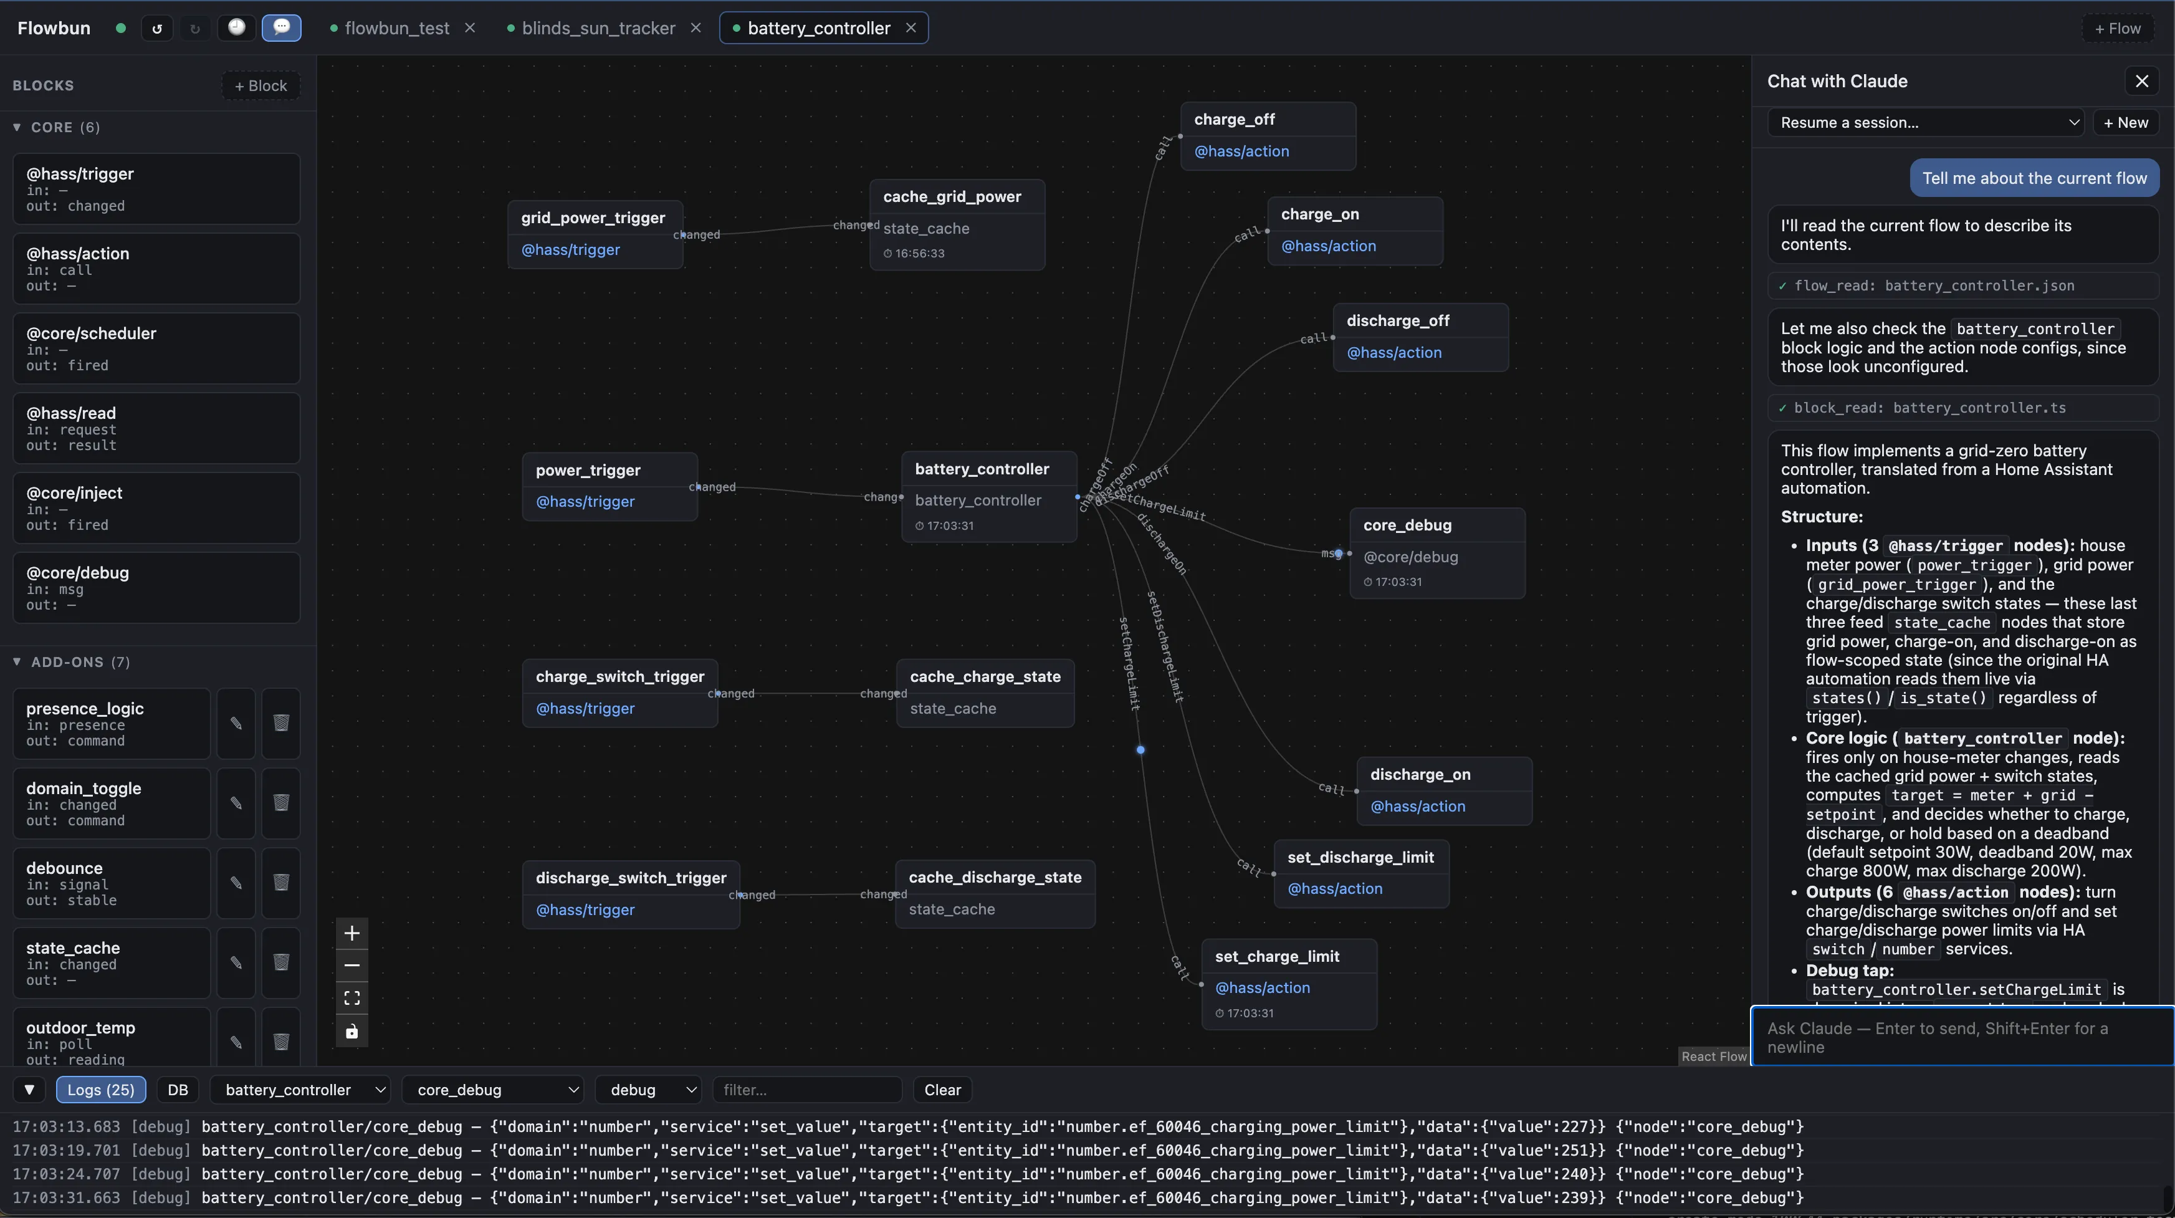Click the Ask Claude message input
This screenshot has width=2175, height=1218.
pos(1962,1037)
